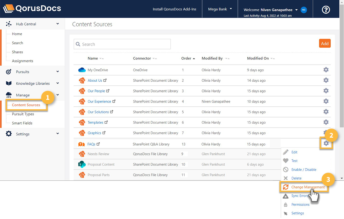This screenshot has height=219, width=344.
Task: Click the Test heart icon
Action: pos(286,161)
